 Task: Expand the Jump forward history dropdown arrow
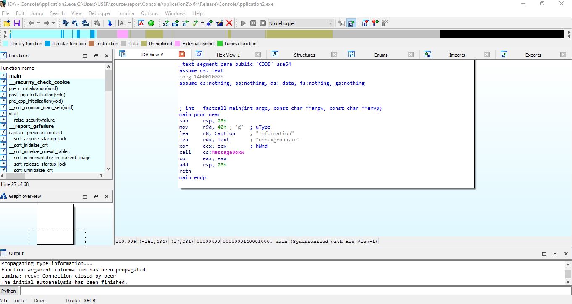(x=53, y=23)
